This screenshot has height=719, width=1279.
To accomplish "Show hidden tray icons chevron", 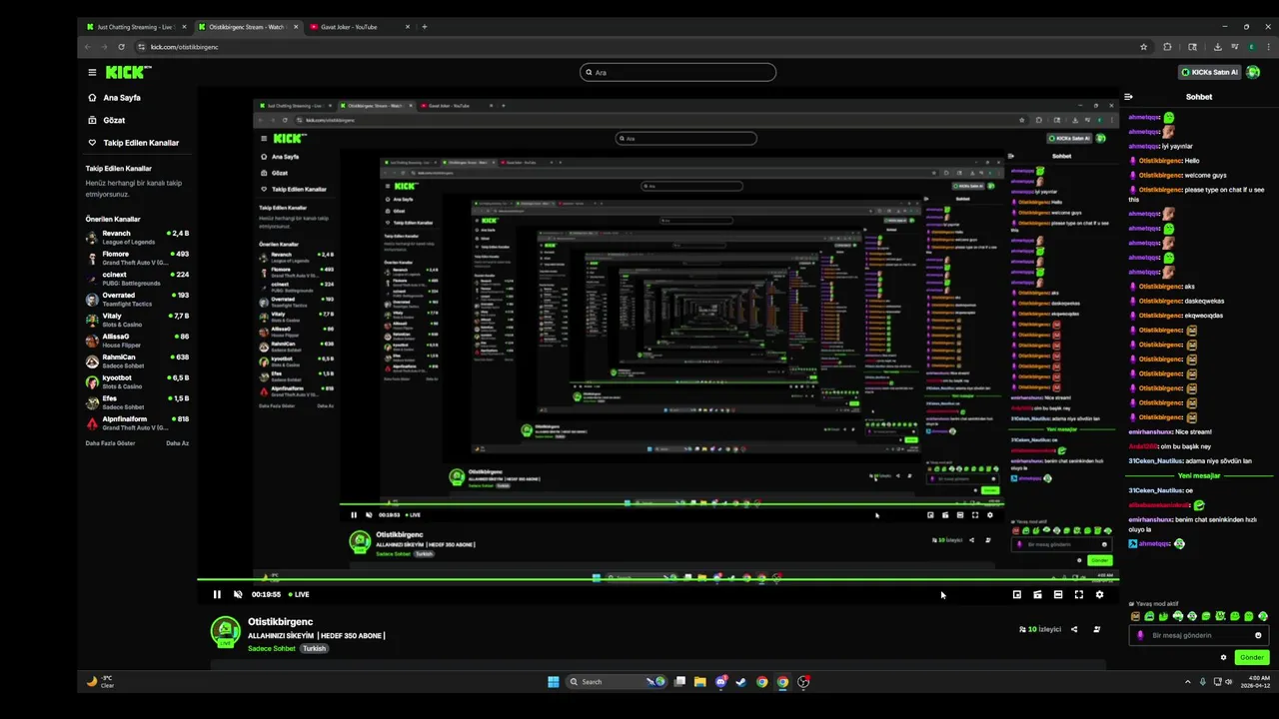I will click(1188, 682).
